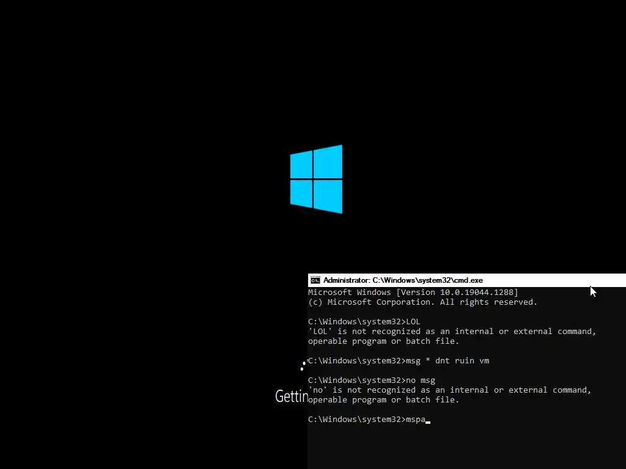Viewport: 626px width, 469px height.
Task: Click the current prompt line with 'mspa'
Action: coord(369,419)
